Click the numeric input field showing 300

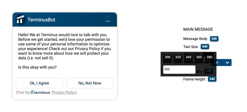coord(179,69)
